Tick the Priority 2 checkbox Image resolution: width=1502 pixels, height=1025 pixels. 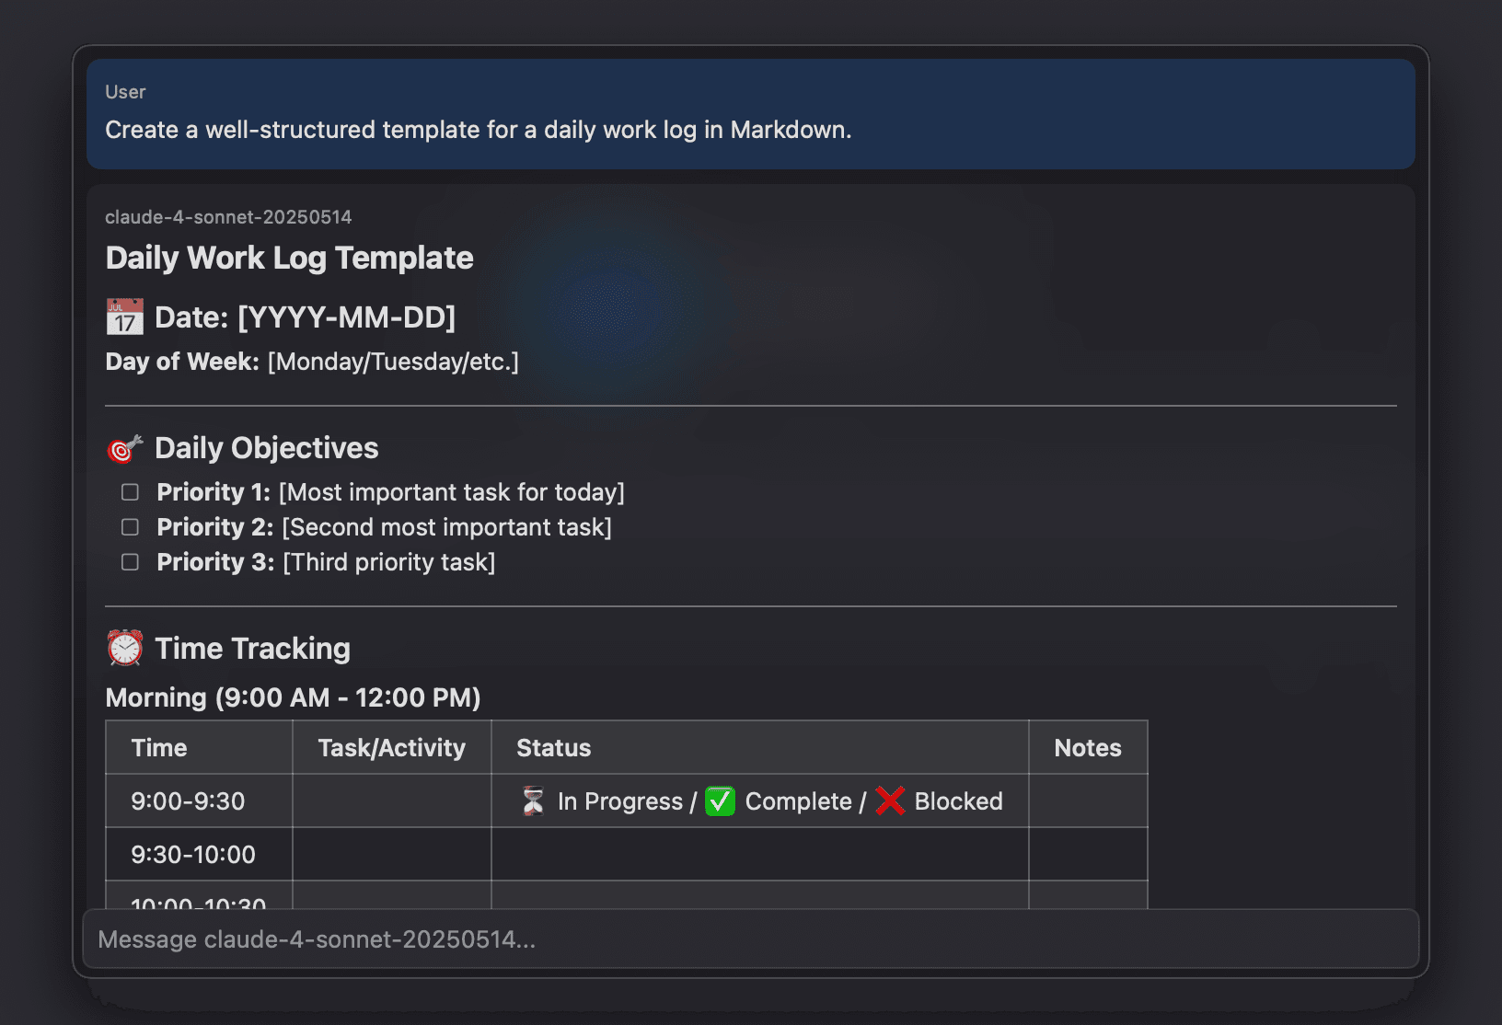[x=131, y=527]
